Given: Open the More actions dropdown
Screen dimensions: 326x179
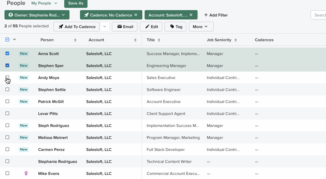Looking at the screenshot, I should pos(201,27).
